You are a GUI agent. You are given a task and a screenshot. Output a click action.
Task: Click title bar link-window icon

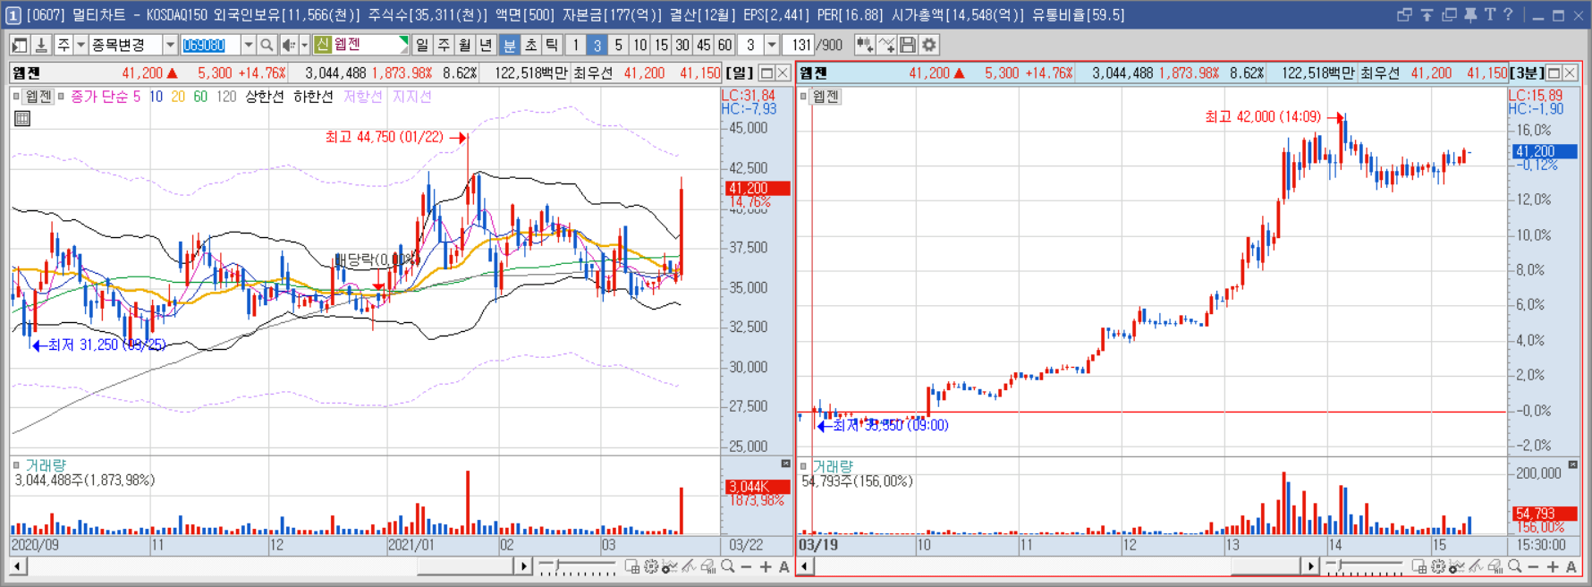pos(1404,15)
